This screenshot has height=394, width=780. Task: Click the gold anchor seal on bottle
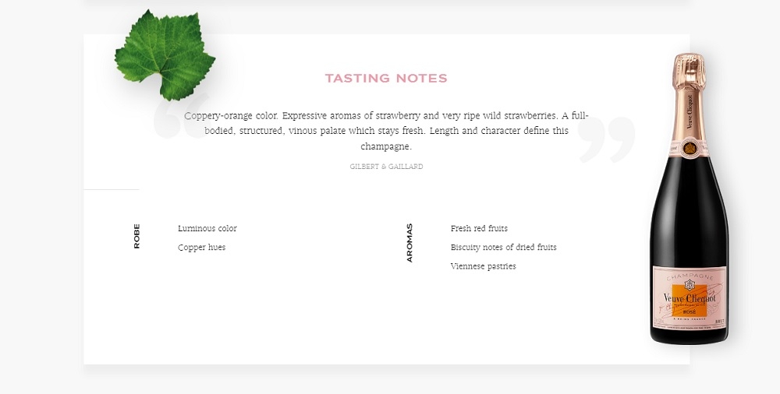pyautogui.click(x=690, y=148)
